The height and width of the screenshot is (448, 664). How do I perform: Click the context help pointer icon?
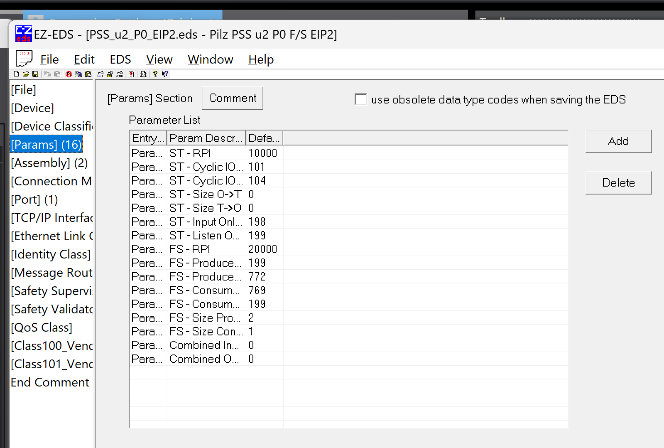tap(165, 74)
